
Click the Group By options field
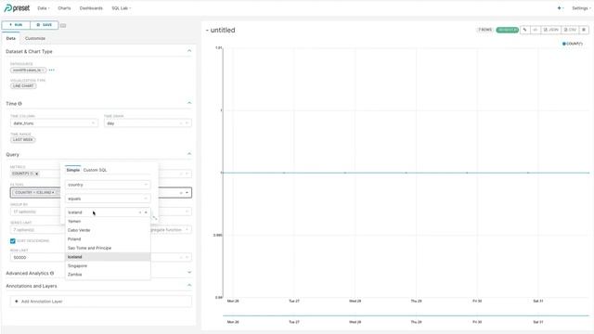37,212
